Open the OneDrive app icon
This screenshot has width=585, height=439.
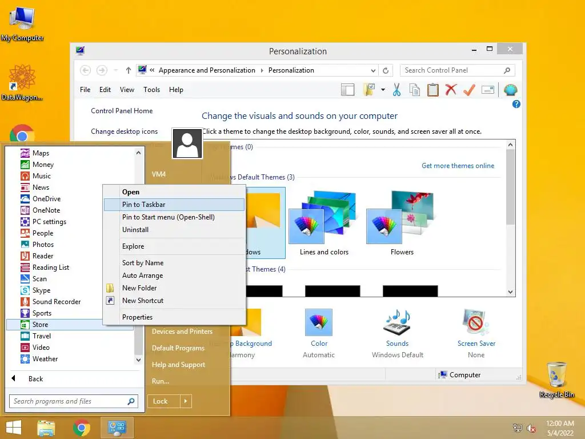click(x=25, y=199)
